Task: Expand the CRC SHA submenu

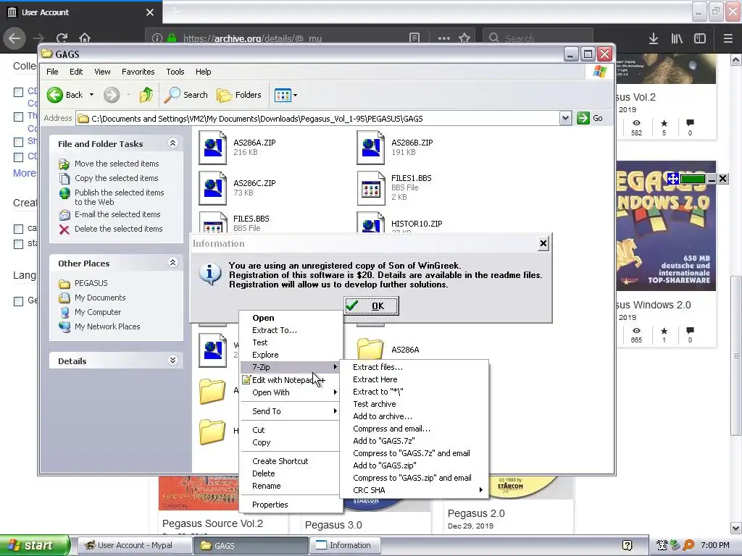Action: click(414, 490)
